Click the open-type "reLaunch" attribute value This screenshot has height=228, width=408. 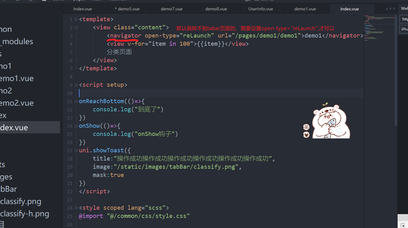click(197, 35)
